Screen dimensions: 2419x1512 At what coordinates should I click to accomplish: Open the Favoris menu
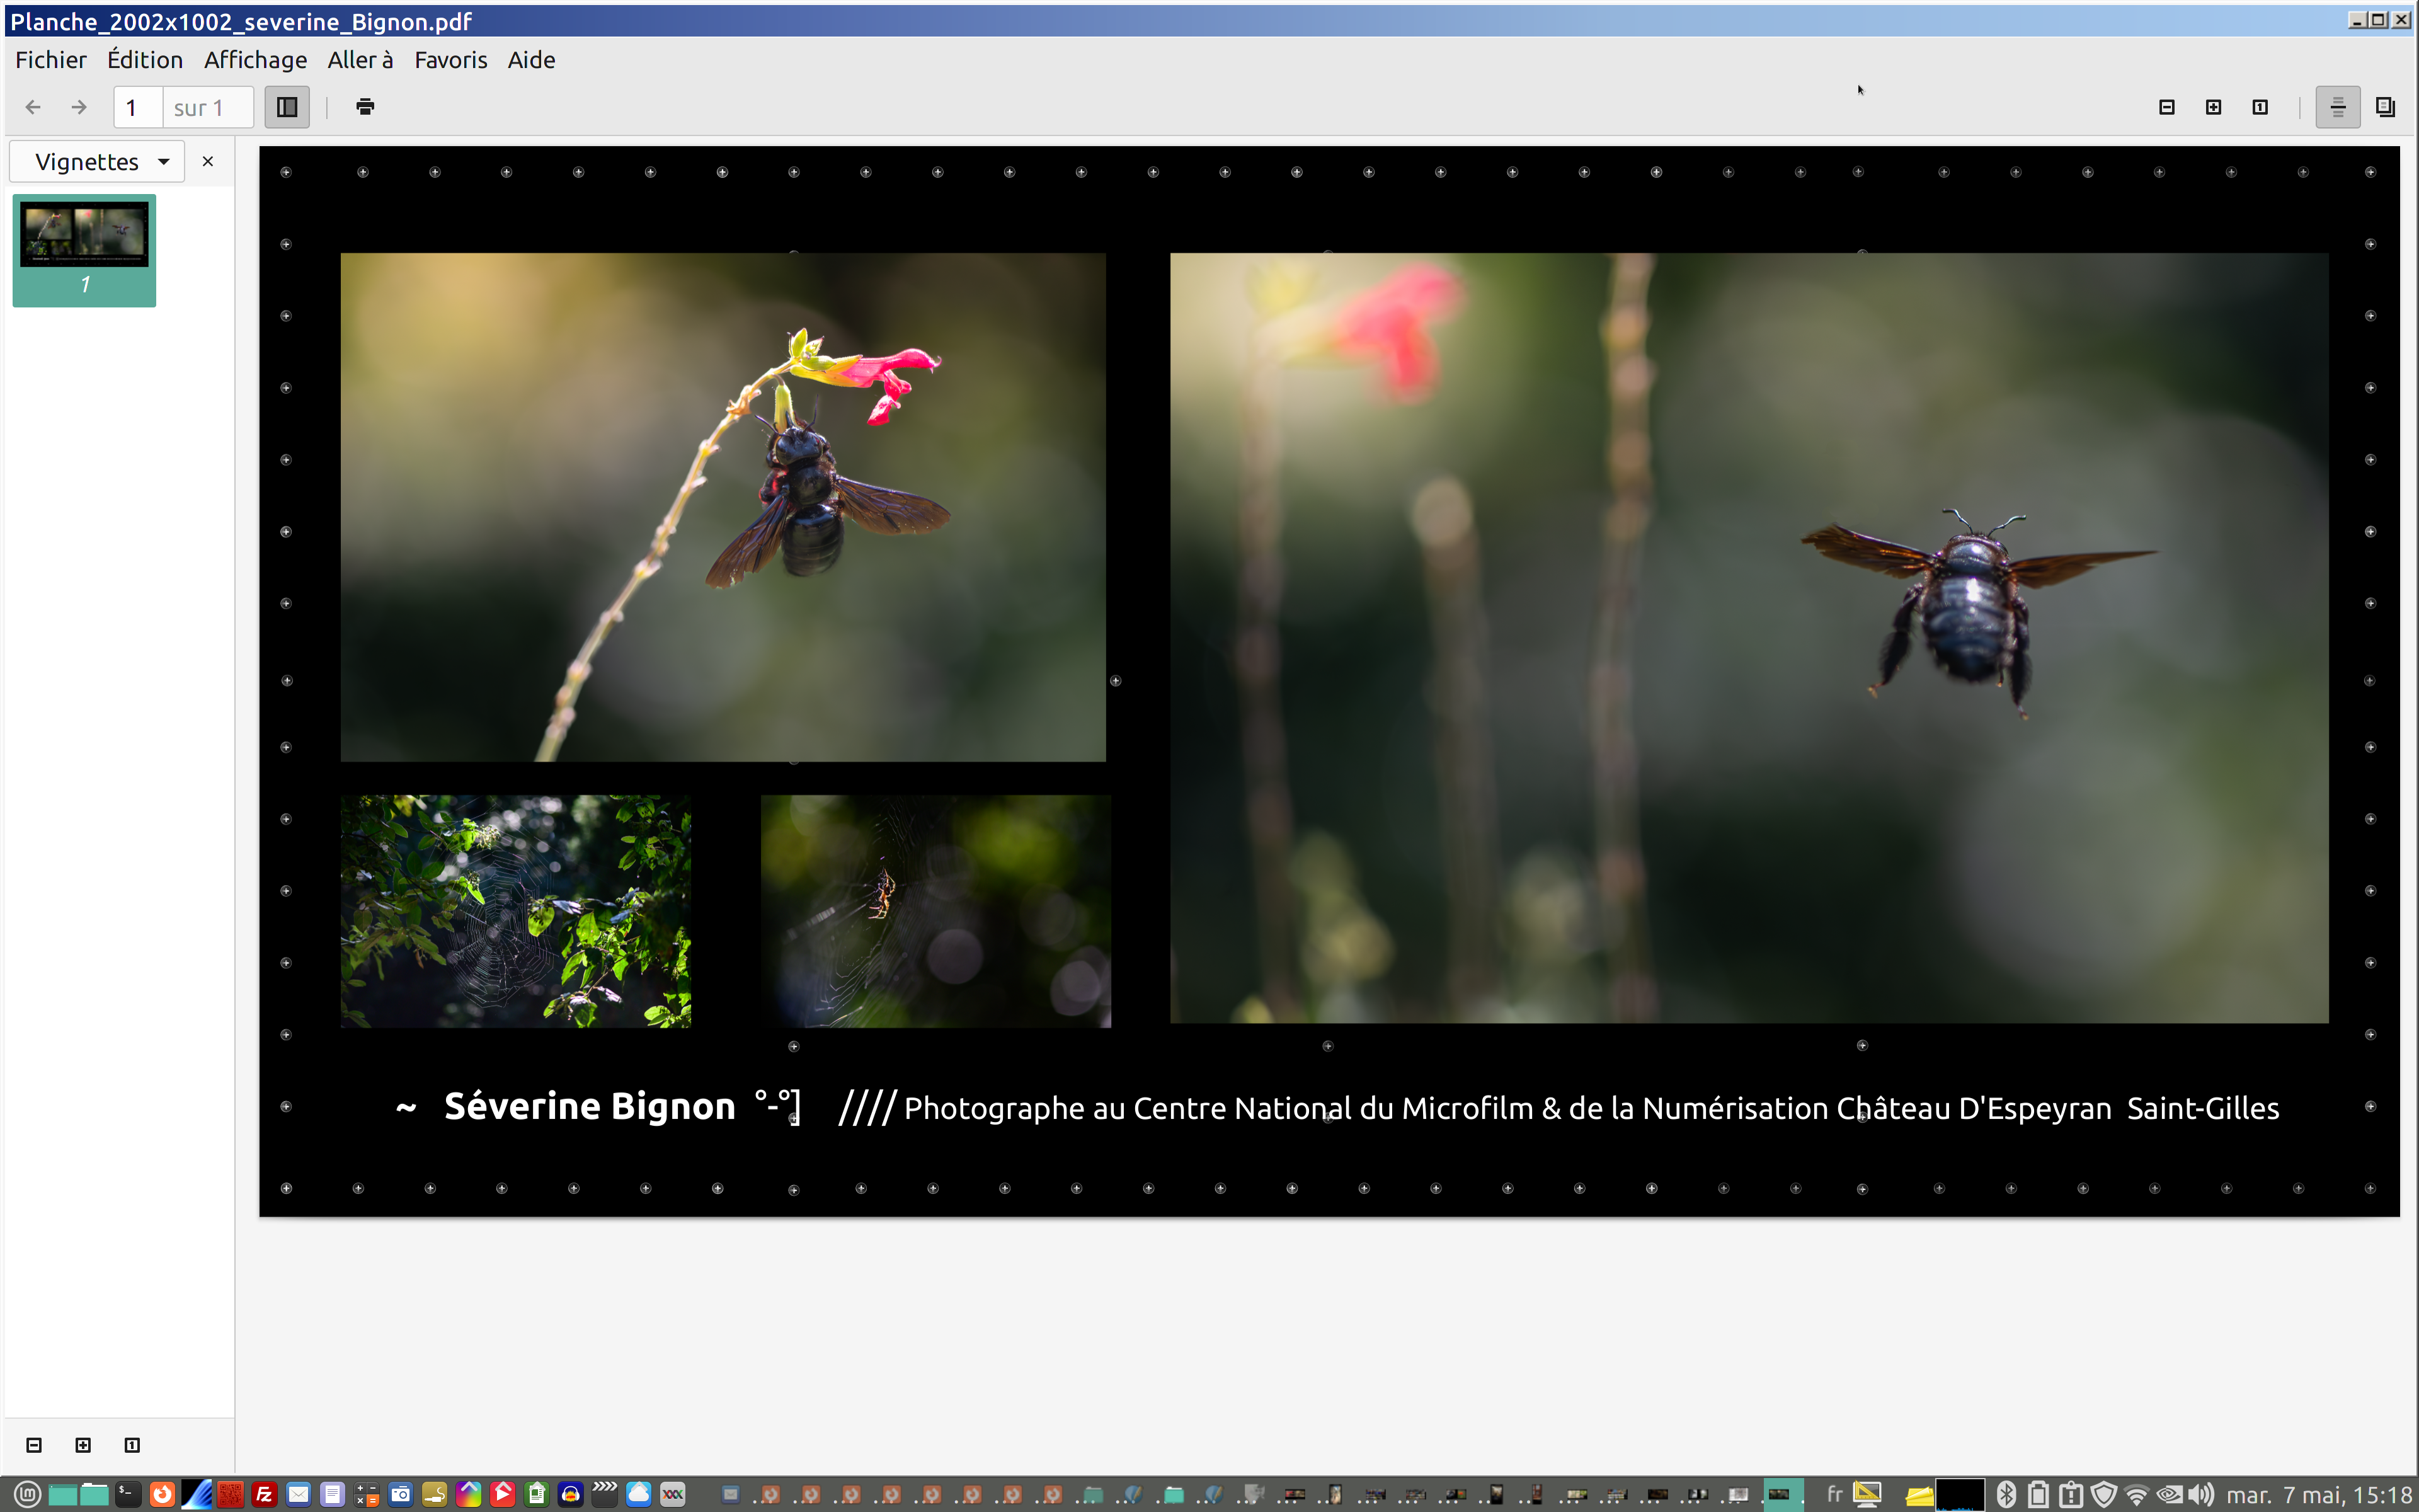pyautogui.click(x=450, y=60)
